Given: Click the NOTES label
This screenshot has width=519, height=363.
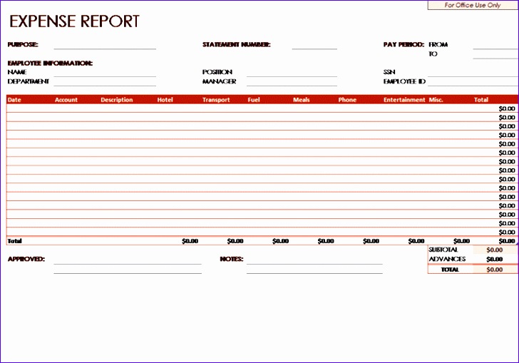Looking at the screenshot, I should tap(232, 259).
